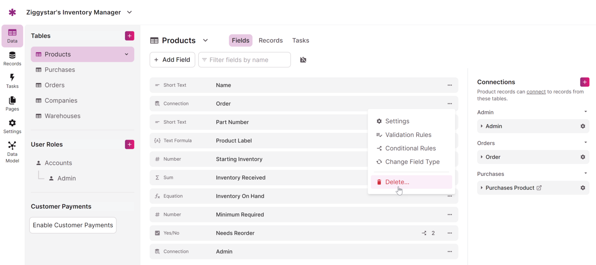
Task: Open the Records database icon in sidebar
Action: (12, 58)
